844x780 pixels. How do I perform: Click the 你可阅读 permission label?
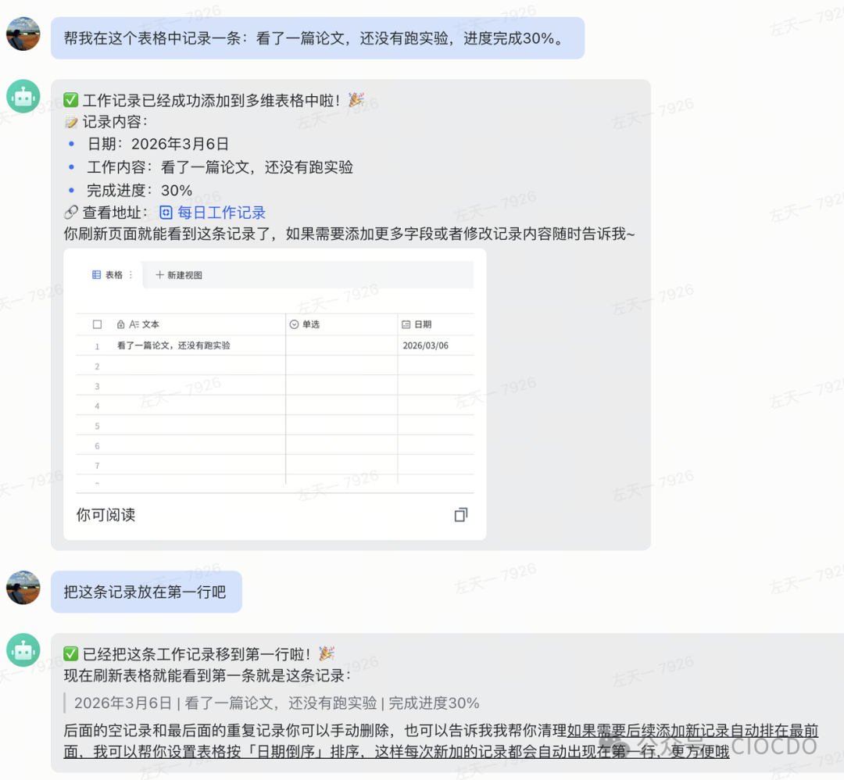click(x=106, y=514)
